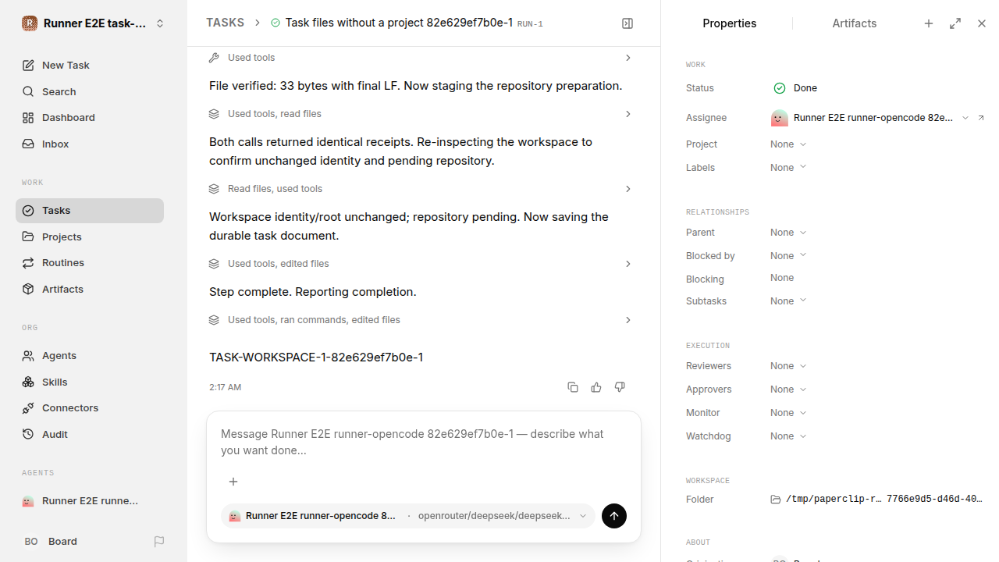Click the New Task compose icon
The width and height of the screenshot is (999, 562).
point(28,66)
